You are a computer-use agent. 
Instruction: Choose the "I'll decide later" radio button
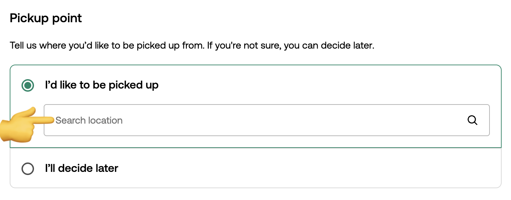point(28,169)
